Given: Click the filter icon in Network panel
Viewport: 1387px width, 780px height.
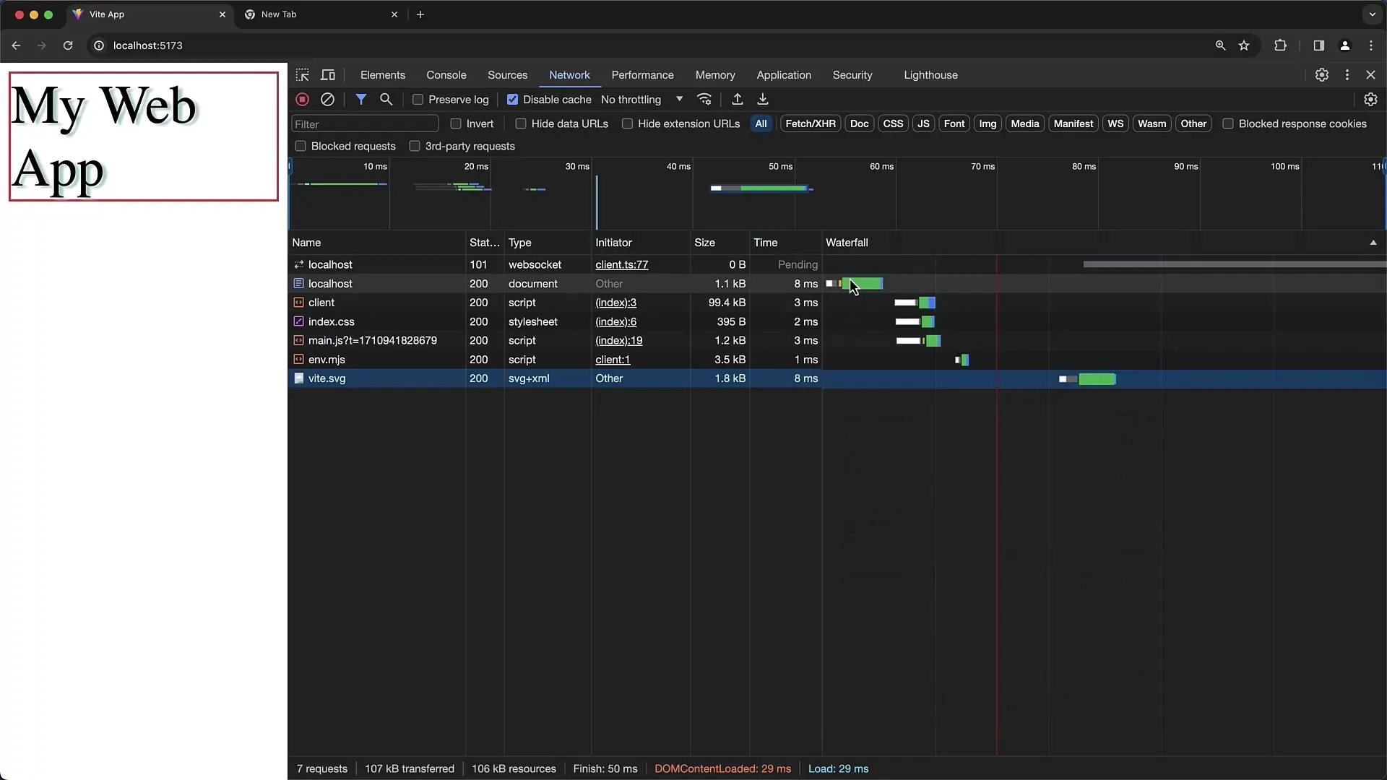Looking at the screenshot, I should pos(360,99).
